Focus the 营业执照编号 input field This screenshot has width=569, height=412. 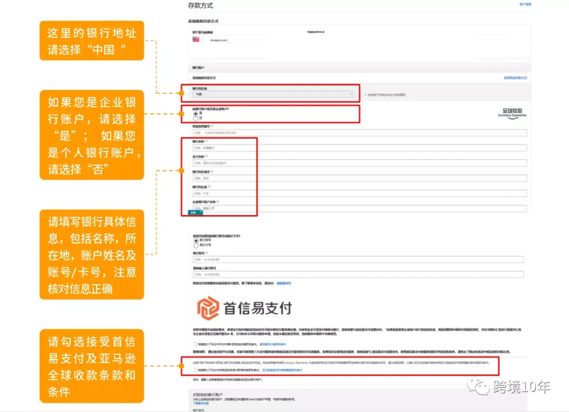point(359,133)
